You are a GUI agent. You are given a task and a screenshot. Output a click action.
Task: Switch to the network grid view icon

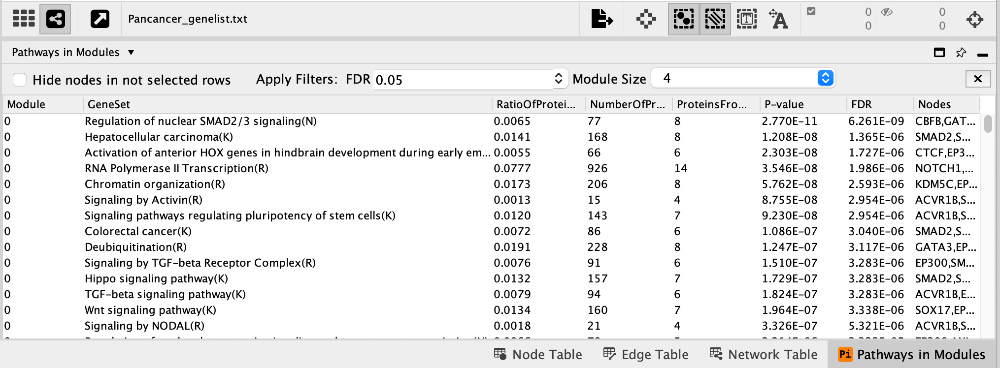coord(24,19)
